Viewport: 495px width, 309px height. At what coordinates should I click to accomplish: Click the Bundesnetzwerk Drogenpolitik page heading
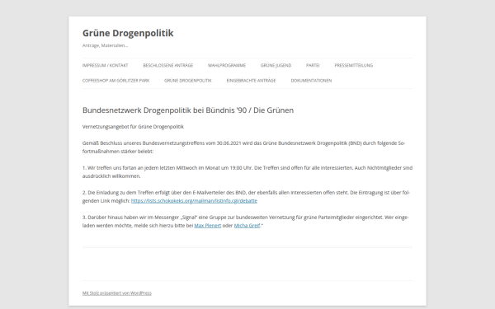[x=188, y=110]
